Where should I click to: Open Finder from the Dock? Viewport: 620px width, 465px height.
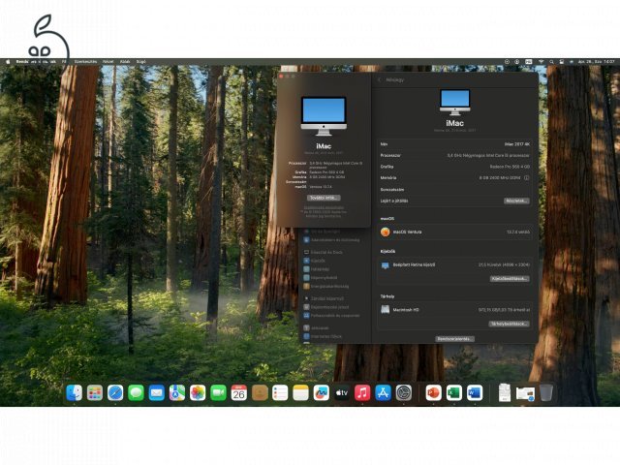tap(74, 393)
